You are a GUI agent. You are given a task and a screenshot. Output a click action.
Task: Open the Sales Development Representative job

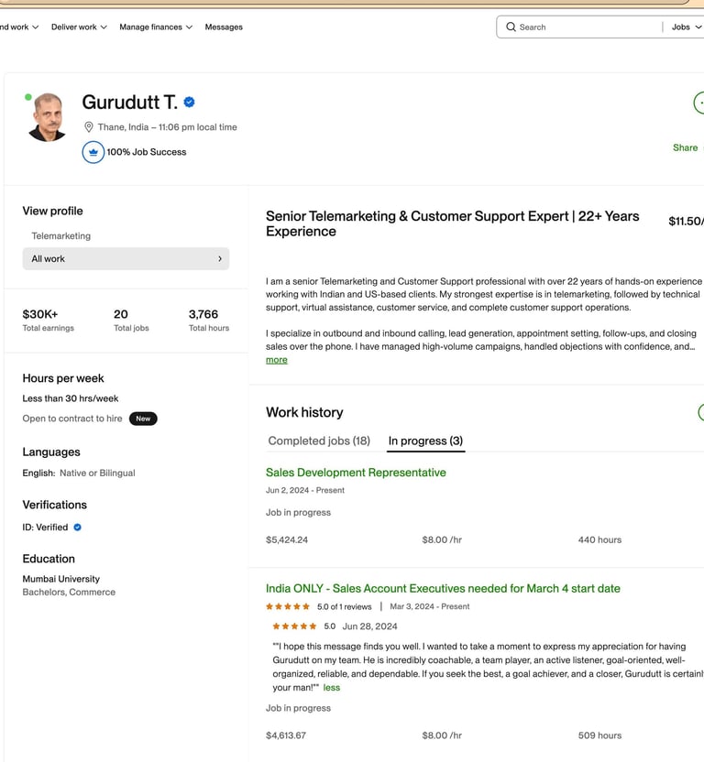[356, 473]
